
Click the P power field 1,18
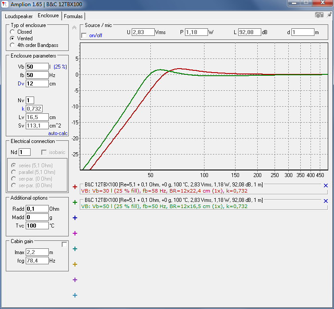[x=196, y=32]
